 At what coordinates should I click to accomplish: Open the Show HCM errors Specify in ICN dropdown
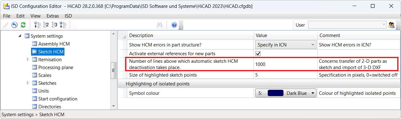coord(285,45)
